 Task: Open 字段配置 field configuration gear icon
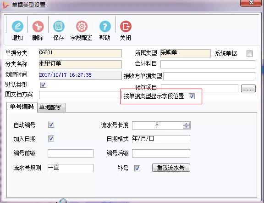[x=82, y=26]
